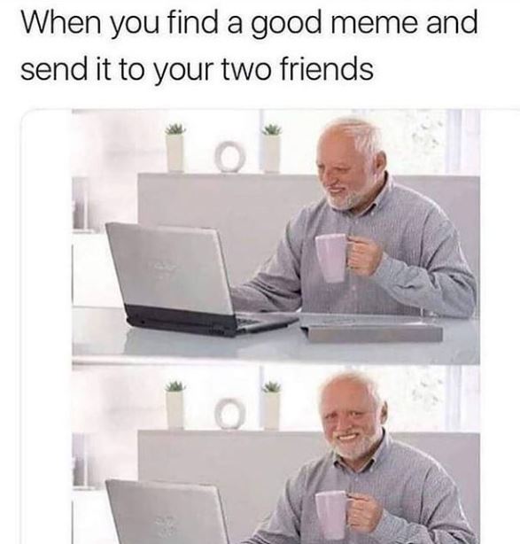Screen dimensions: 520x544
Task: Click the left potted plant in the lower photo
Action: (175, 405)
